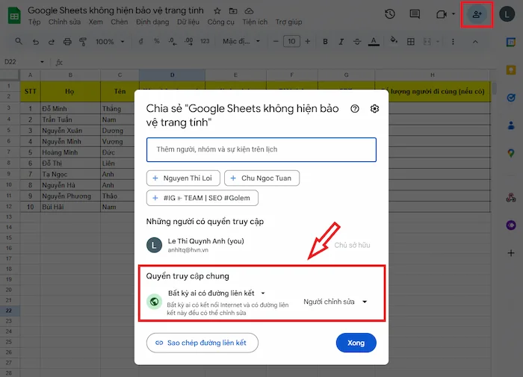Star the spreadsheet title
The image size is (523, 377).
217,11
